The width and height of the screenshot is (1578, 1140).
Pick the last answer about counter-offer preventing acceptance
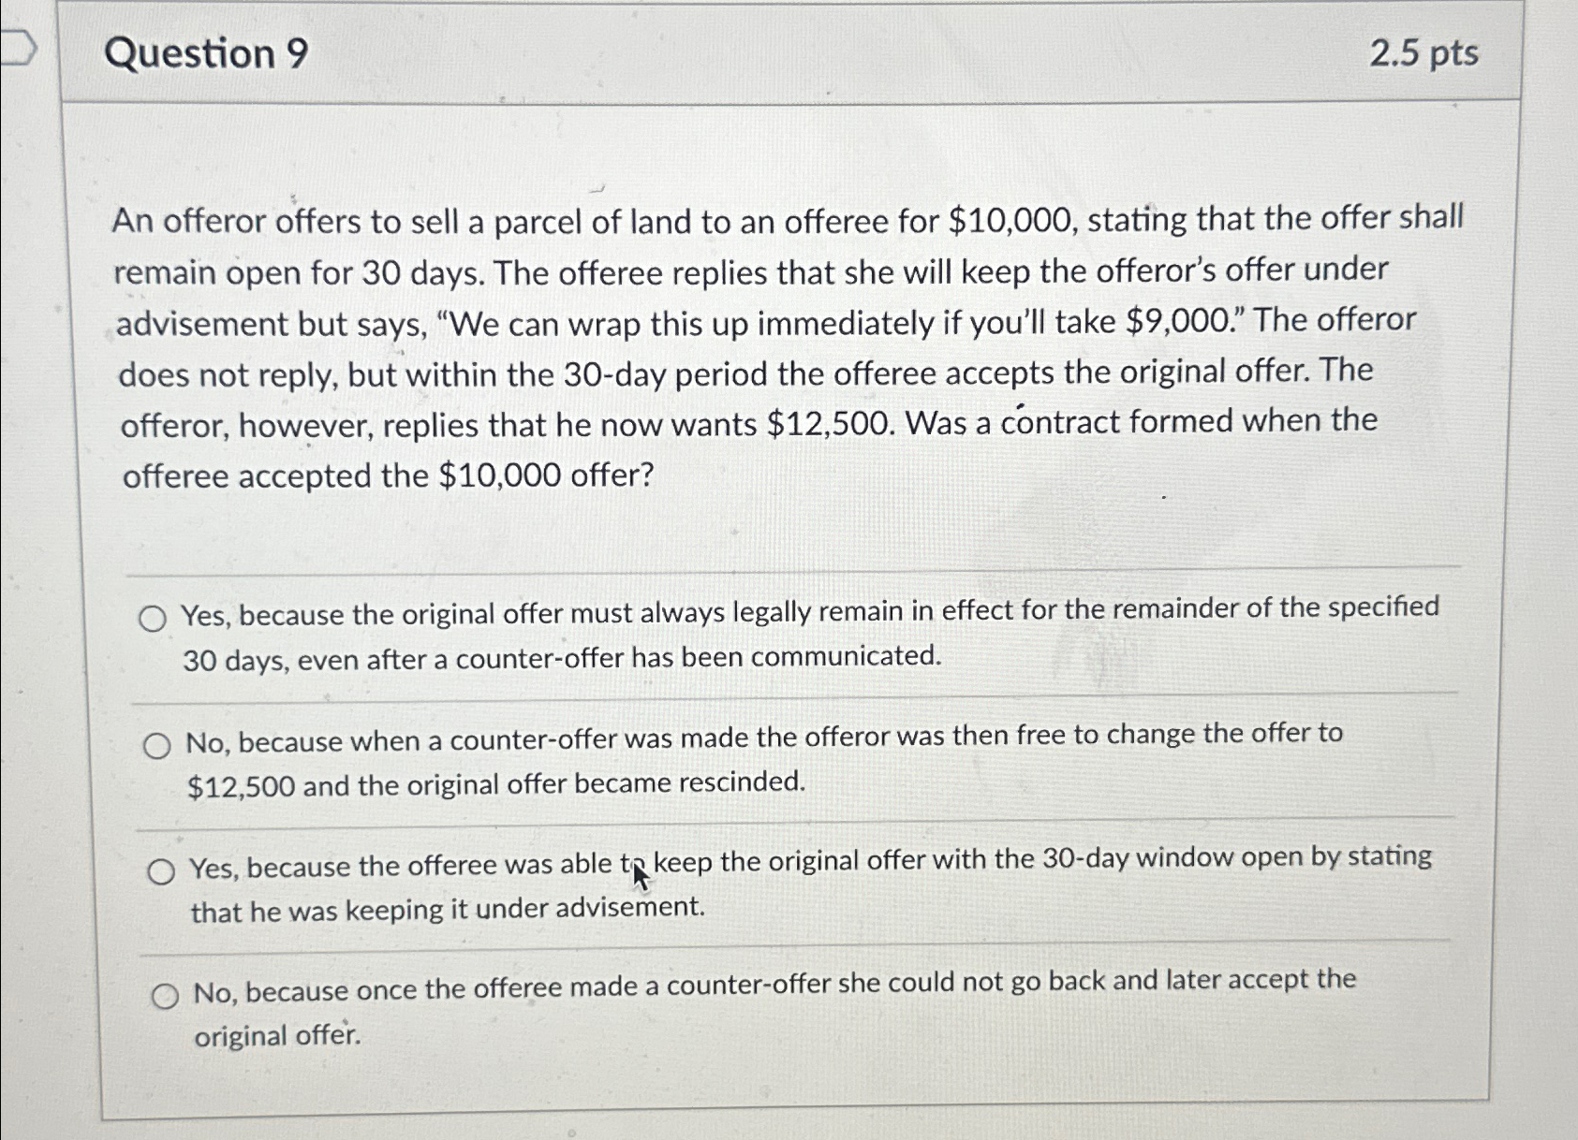point(167,994)
